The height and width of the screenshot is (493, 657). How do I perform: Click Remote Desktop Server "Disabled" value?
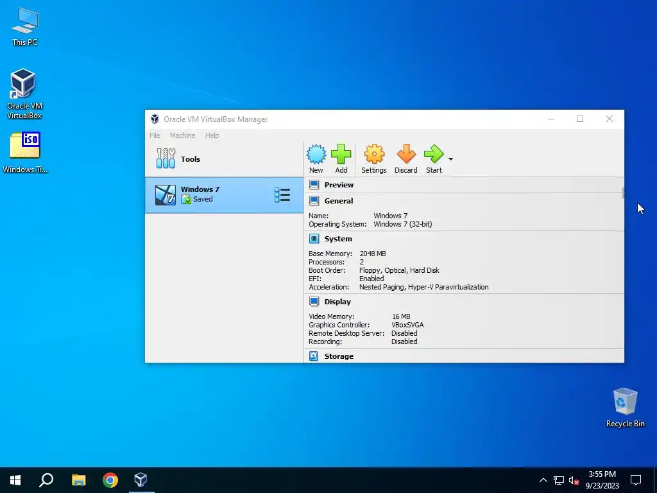pos(404,333)
